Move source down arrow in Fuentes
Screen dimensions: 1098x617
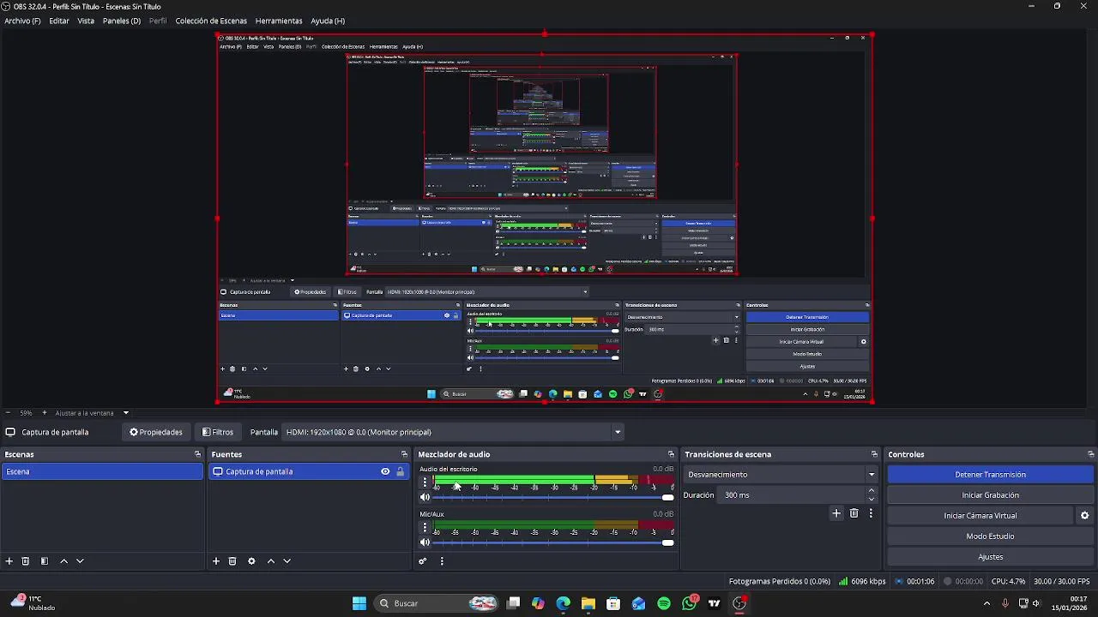(x=287, y=561)
